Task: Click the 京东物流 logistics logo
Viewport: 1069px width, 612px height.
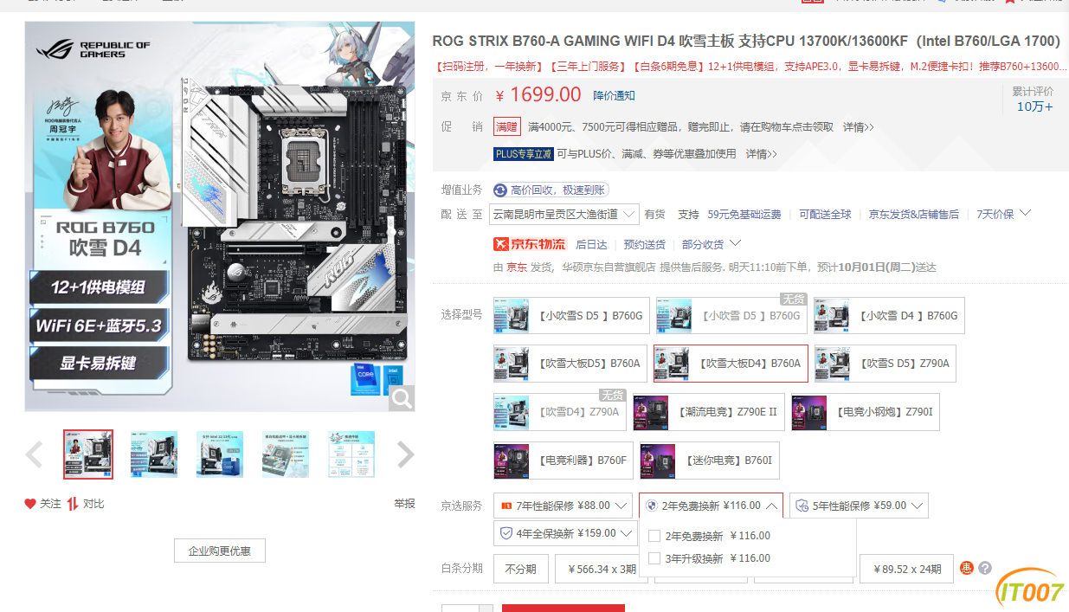Action: tap(529, 244)
